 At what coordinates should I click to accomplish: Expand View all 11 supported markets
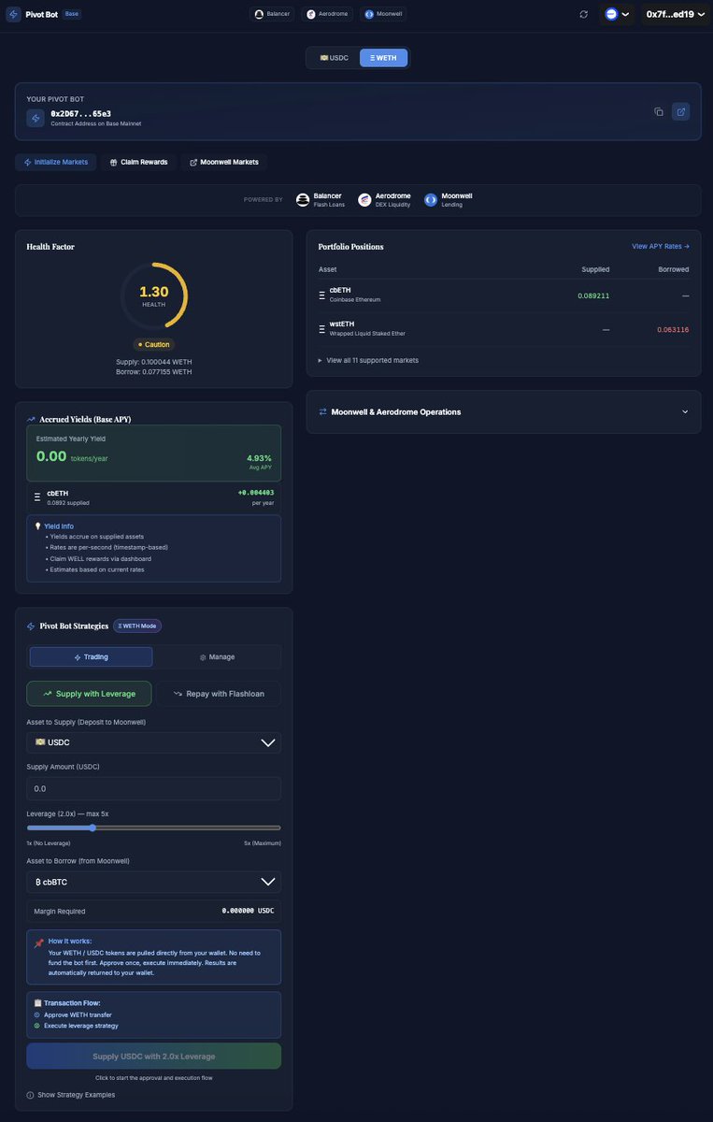tap(368, 360)
